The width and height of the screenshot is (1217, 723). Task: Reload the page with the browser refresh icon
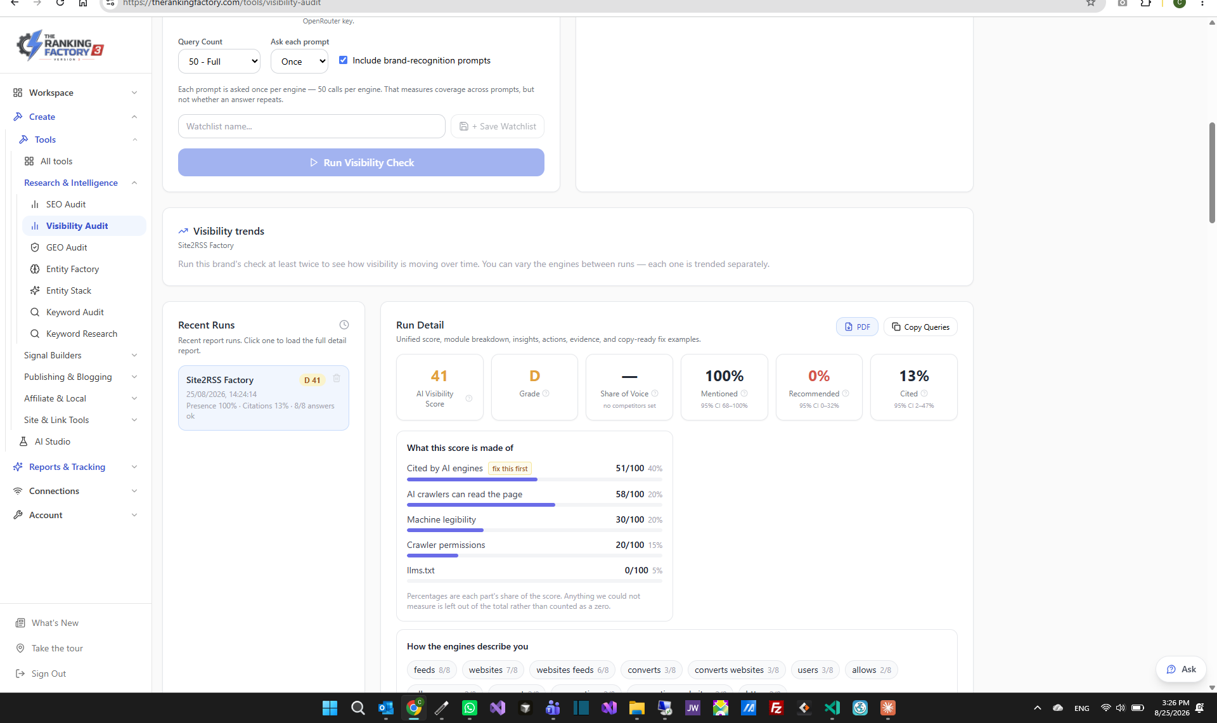point(60,3)
